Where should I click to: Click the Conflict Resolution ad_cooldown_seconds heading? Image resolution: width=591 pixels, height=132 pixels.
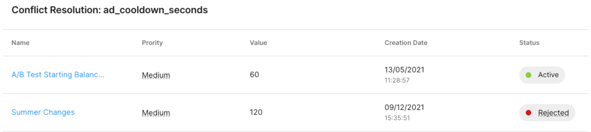(x=110, y=10)
